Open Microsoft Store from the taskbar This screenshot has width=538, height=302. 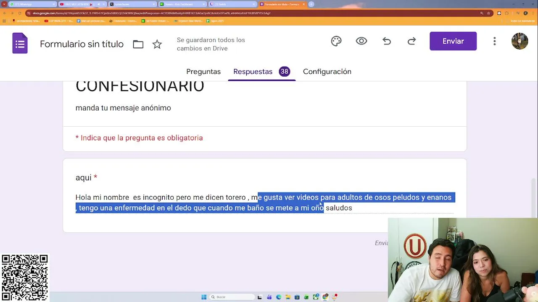coord(297,297)
